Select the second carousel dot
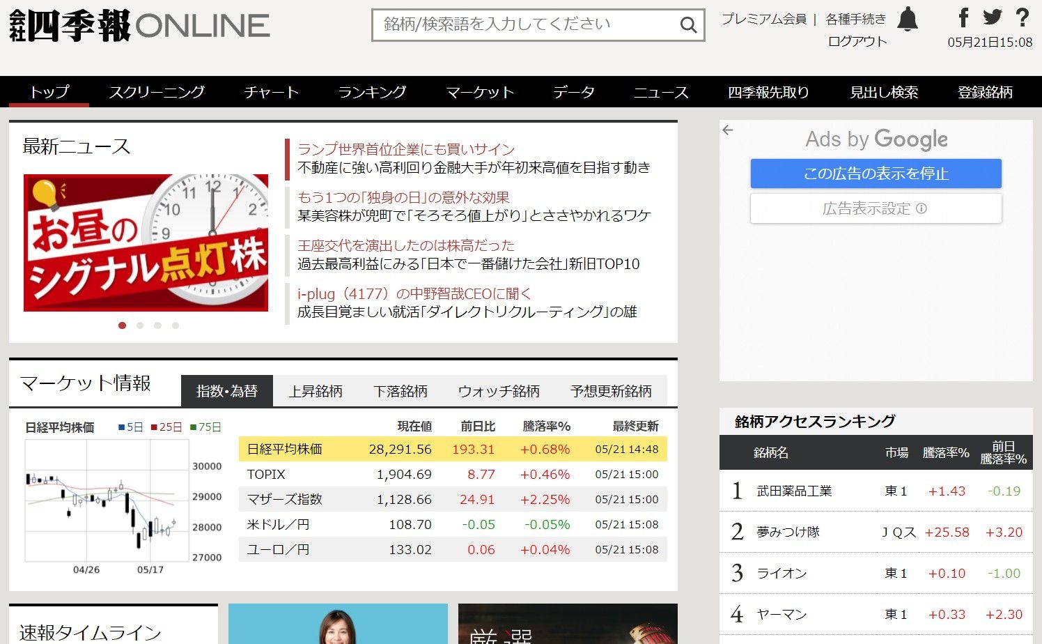The image size is (1042, 644). click(x=140, y=325)
